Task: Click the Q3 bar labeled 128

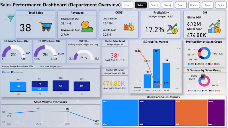Action: click(x=61, y=86)
